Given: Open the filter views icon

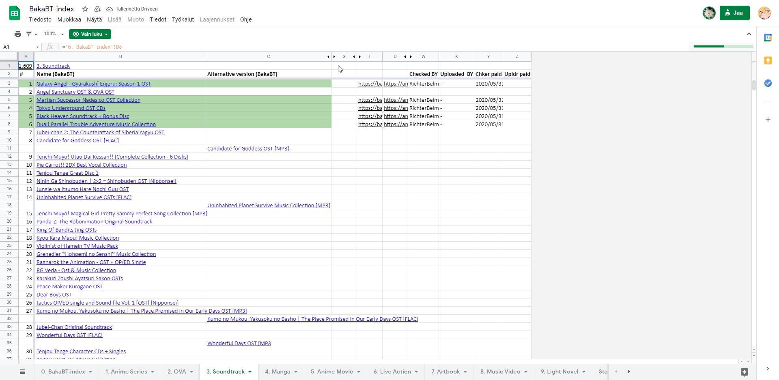Looking at the screenshot, I should point(29,34).
